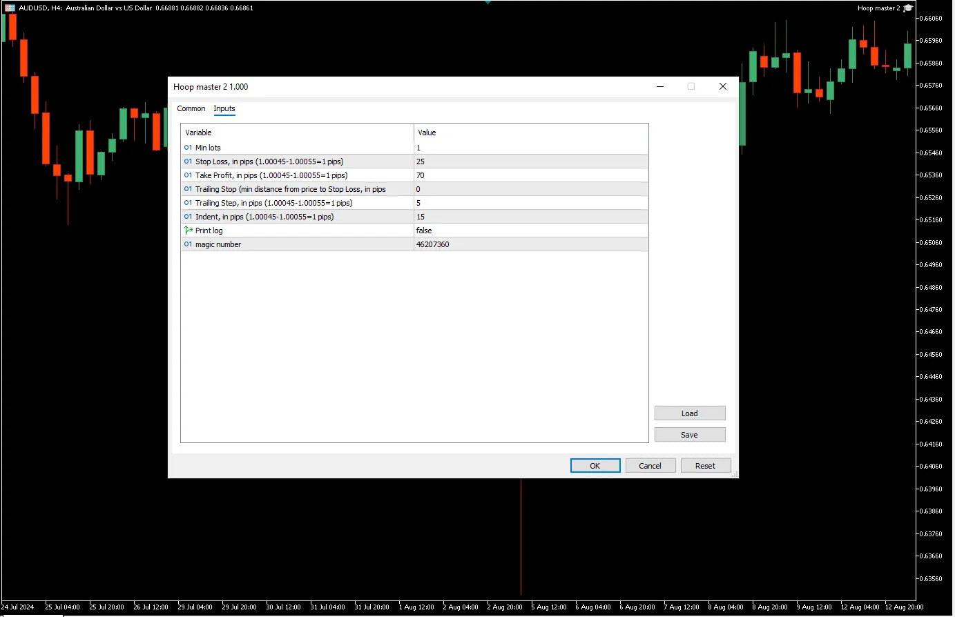Toggle the Print log false value
Image resolution: width=955 pixels, height=617 pixels.
click(x=424, y=231)
